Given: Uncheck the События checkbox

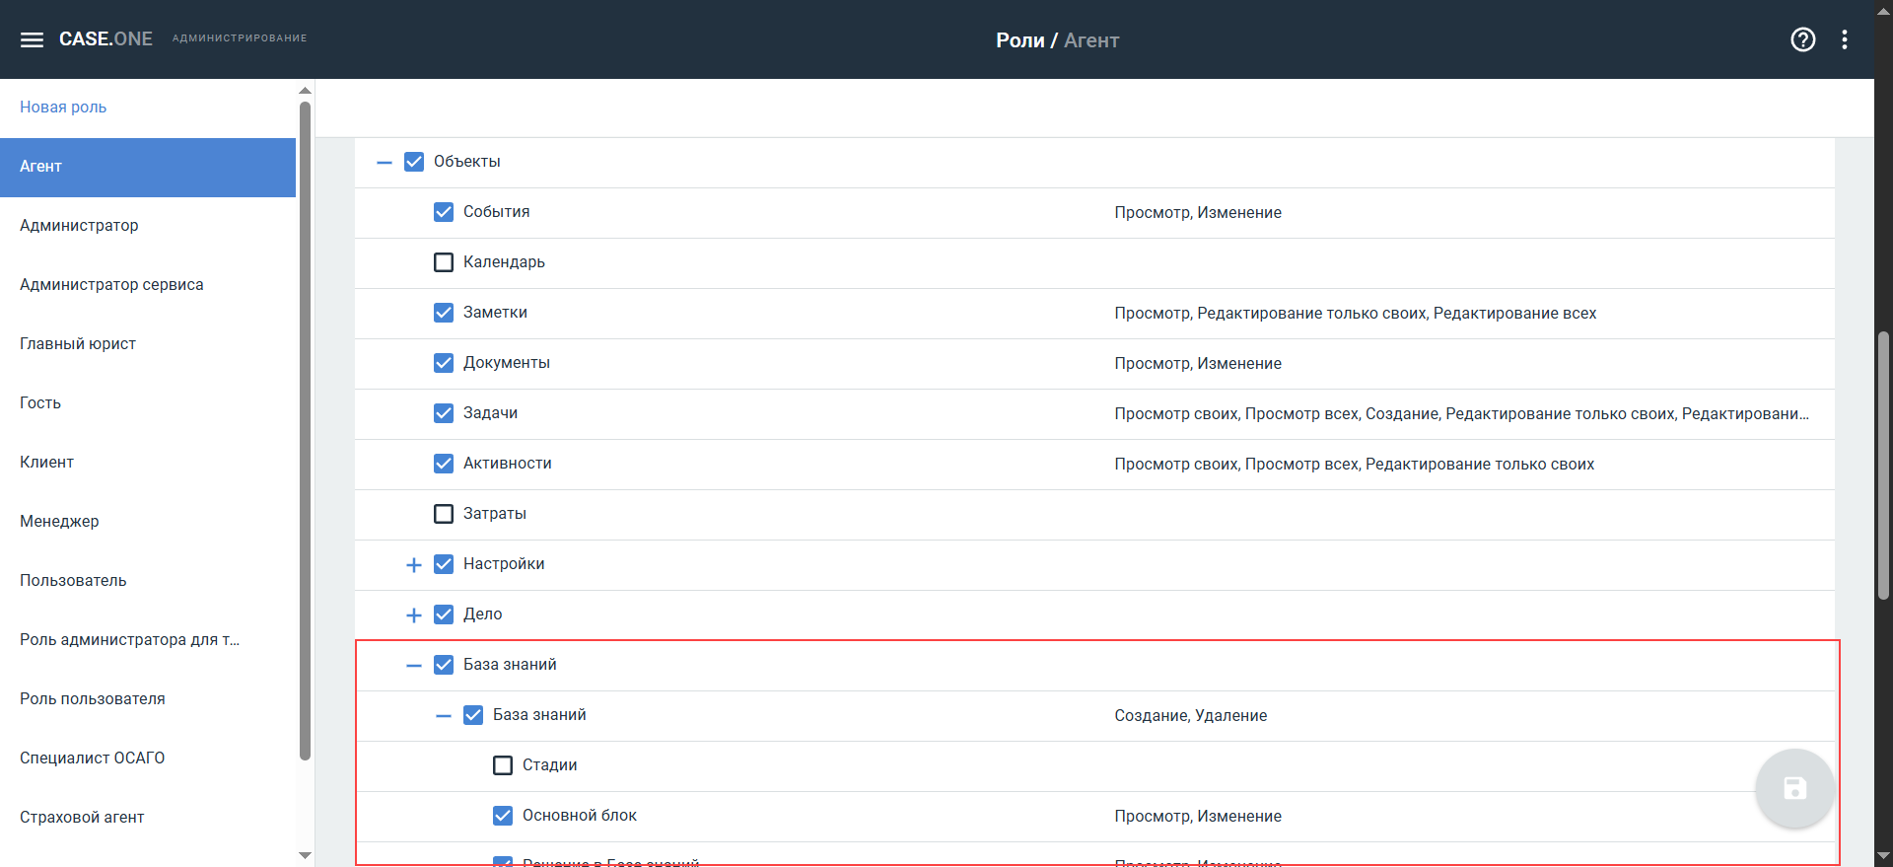Looking at the screenshot, I should coord(444,212).
